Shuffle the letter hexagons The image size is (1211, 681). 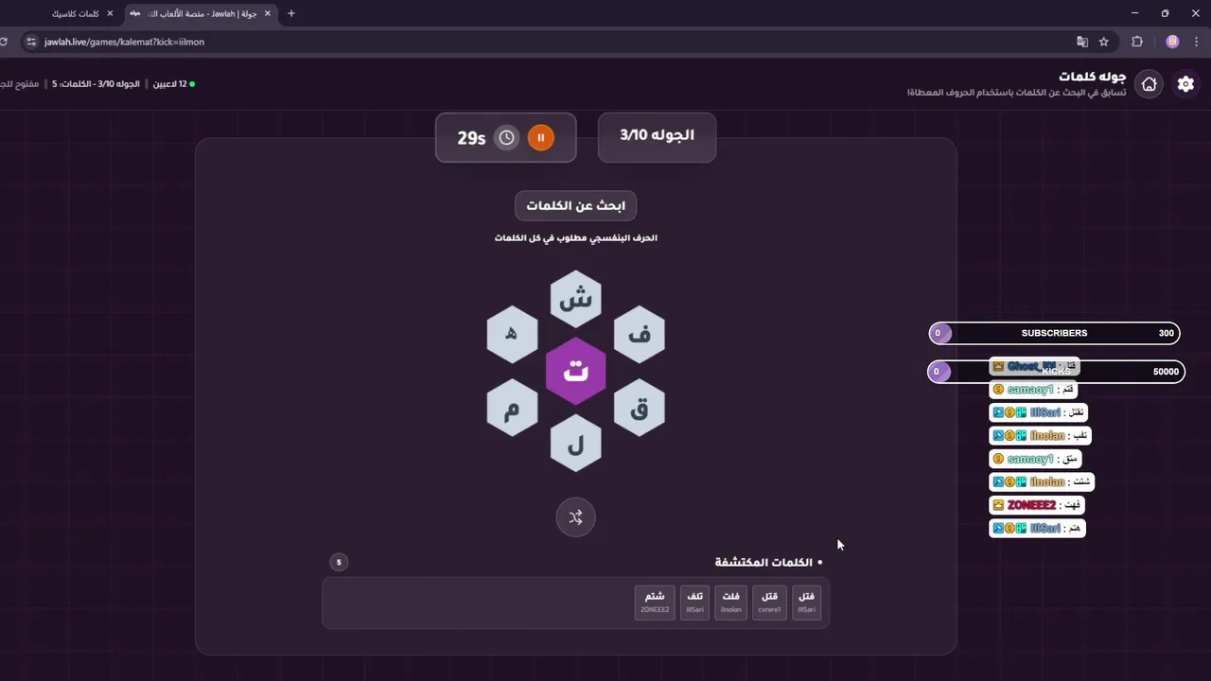pos(575,517)
